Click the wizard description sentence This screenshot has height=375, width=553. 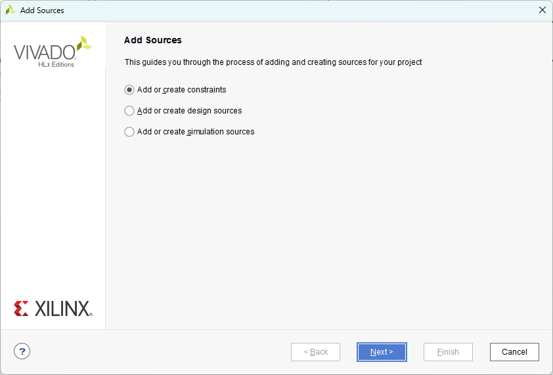click(273, 62)
